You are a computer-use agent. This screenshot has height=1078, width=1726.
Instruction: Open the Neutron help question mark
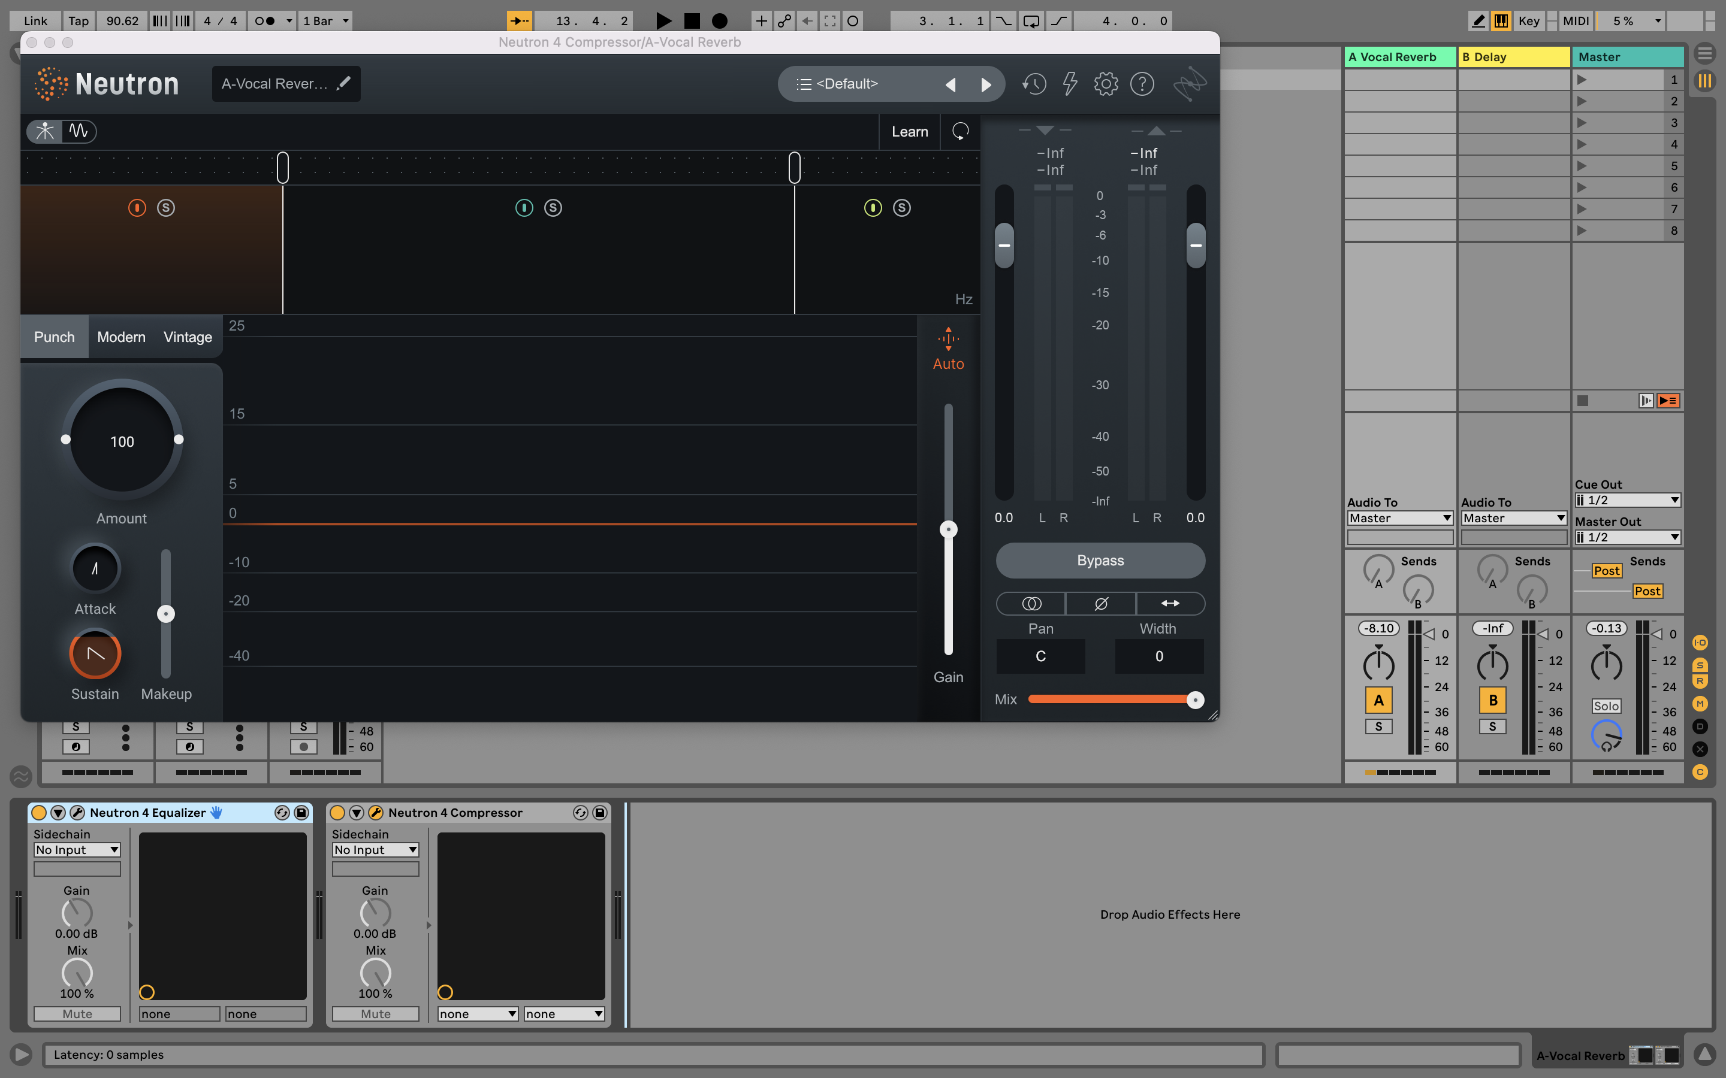pos(1142,84)
